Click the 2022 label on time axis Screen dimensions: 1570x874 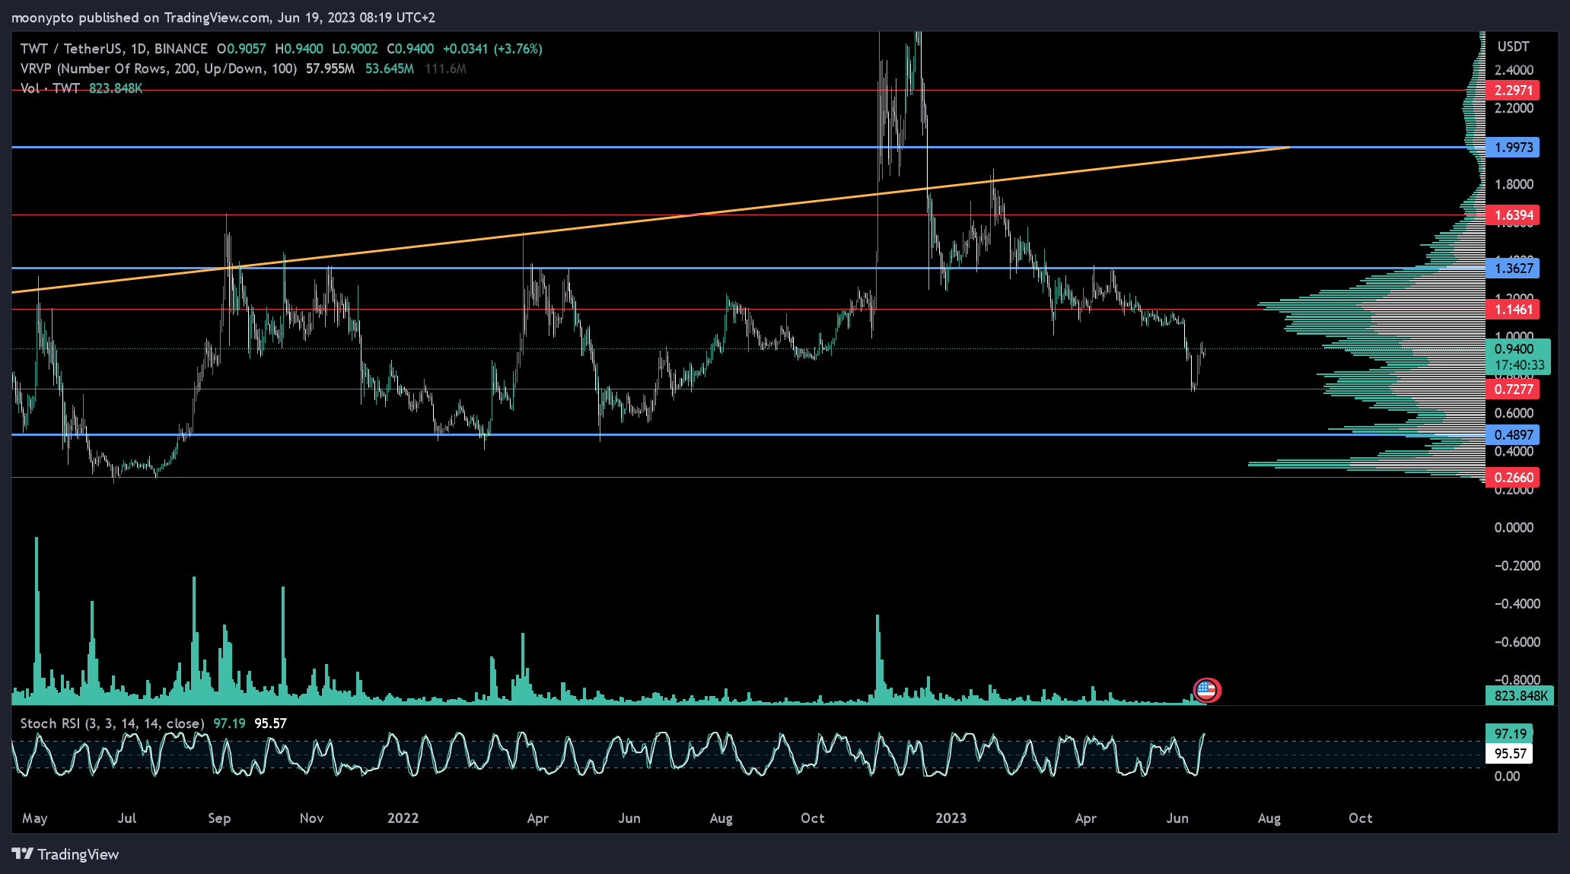pos(403,818)
